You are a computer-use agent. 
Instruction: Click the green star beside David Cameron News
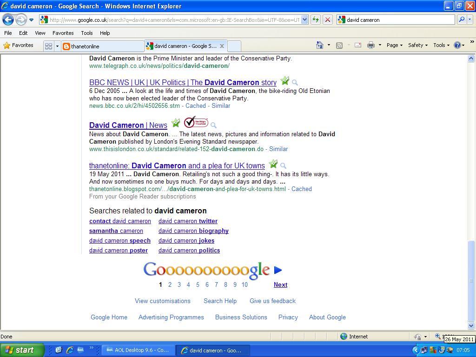coord(175,123)
